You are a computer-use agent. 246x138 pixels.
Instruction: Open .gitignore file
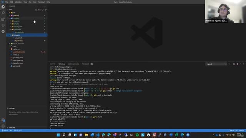pyautogui.click(x=27, y=49)
